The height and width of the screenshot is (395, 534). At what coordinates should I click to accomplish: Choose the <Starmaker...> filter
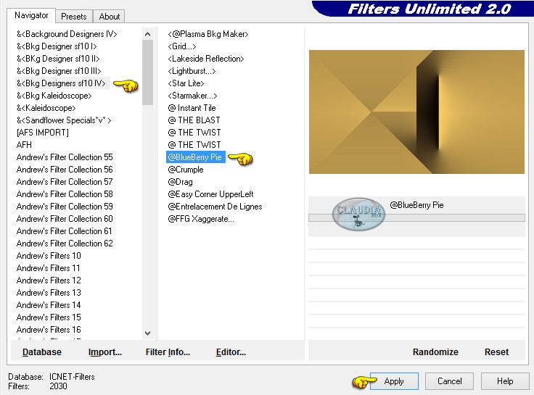click(x=192, y=96)
